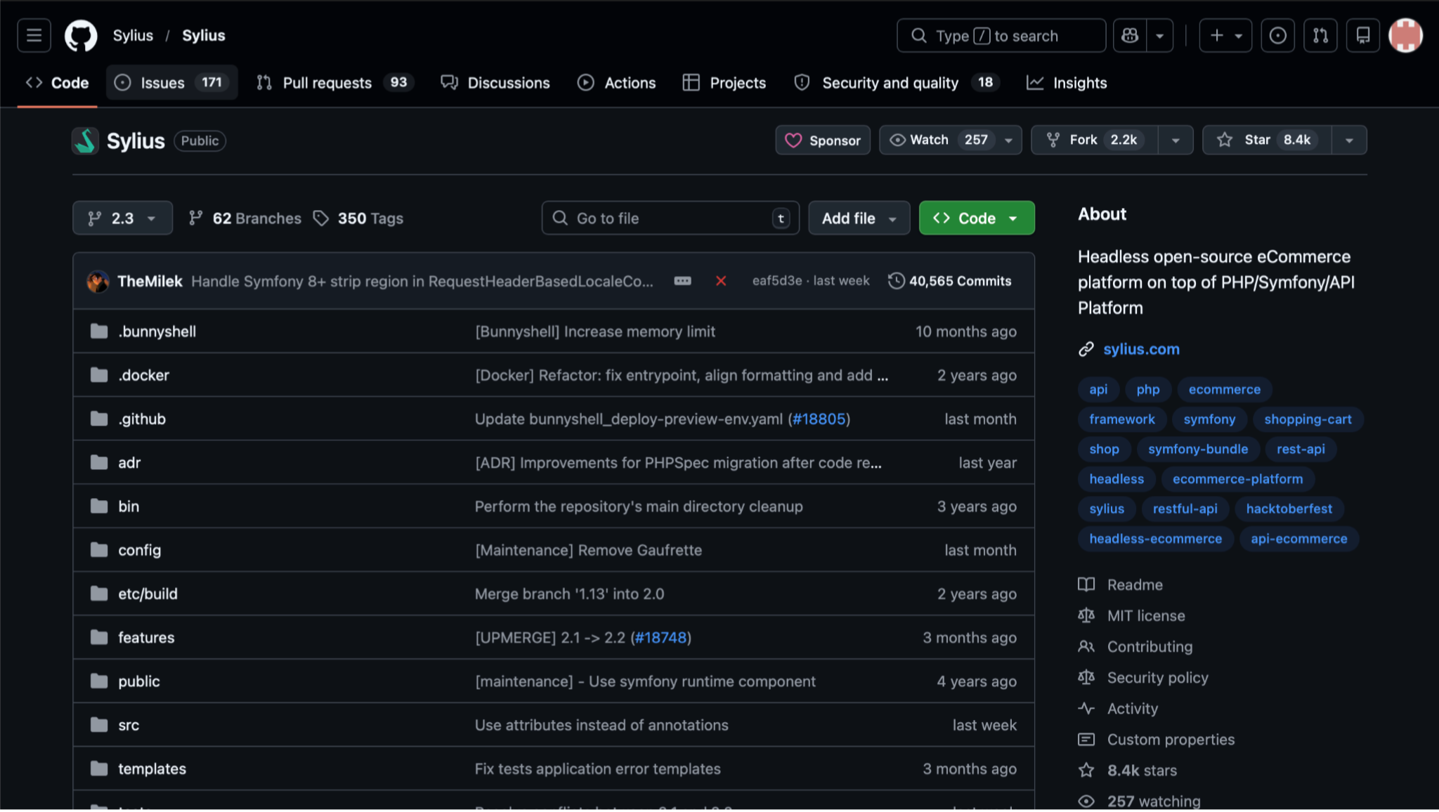
Task: Click the GitHub logo to go home
Action: [x=80, y=35]
